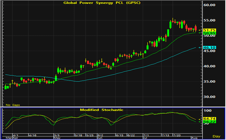Image resolution: width=226 pixels, height=140 pixels.
Task: Click the 5/5 date marker
Action: pyautogui.click(x=57, y=136)
